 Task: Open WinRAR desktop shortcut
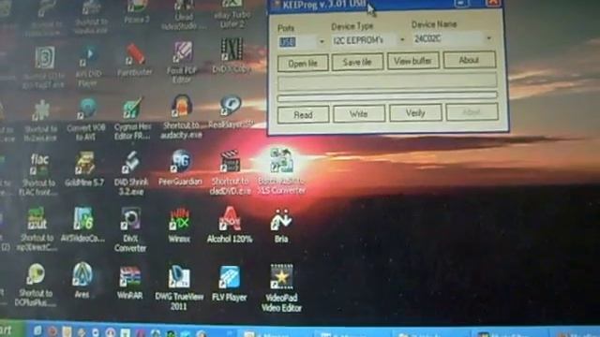tap(129, 283)
